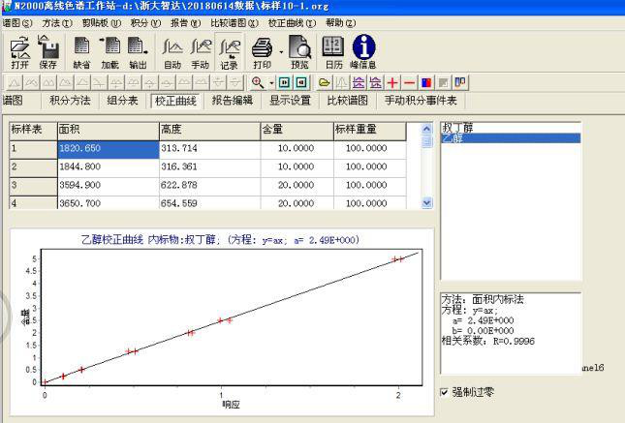Select the 手动 (Manual) integration icon
This screenshot has width=625, height=423.
201,51
